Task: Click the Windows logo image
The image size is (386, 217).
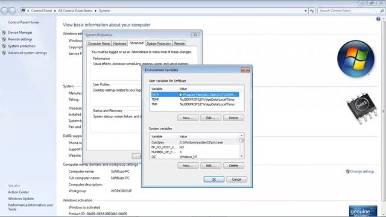Action: click(x=356, y=59)
